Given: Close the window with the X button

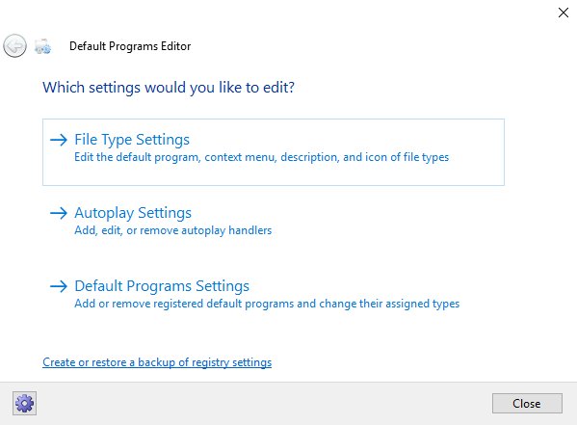Looking at the screenshot, I should pyautogui.click(x=563, y=13).
